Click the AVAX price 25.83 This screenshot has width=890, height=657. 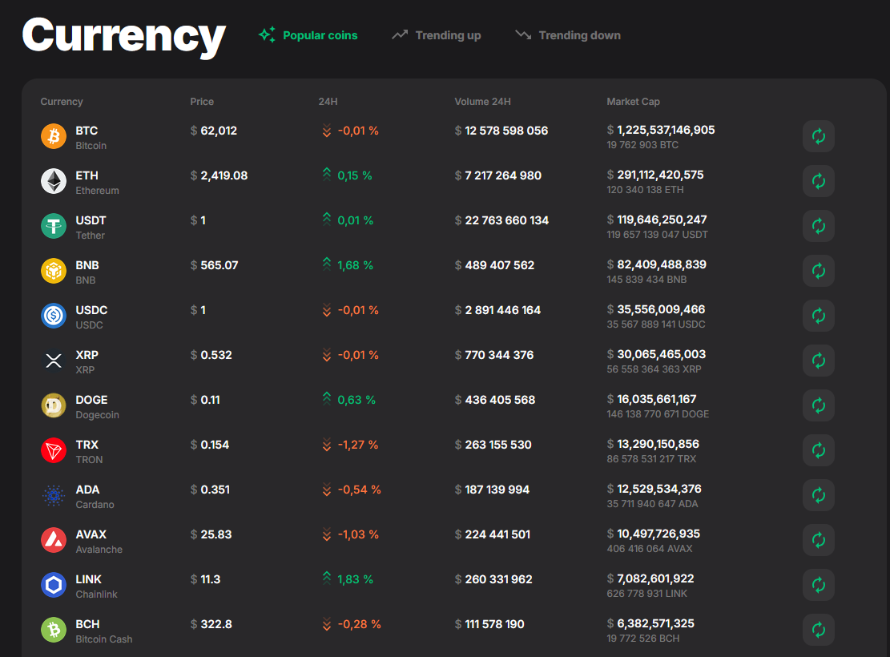click(x=211, y=534)
